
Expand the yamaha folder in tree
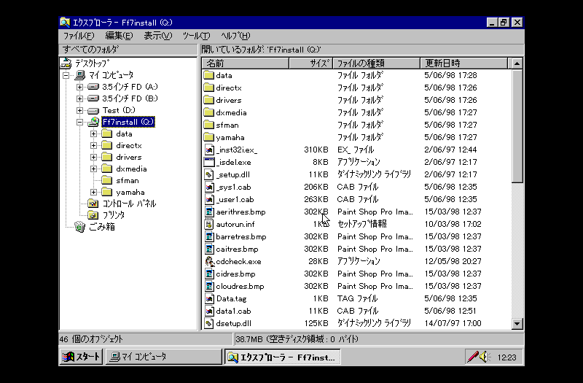[x=94, y=193]
